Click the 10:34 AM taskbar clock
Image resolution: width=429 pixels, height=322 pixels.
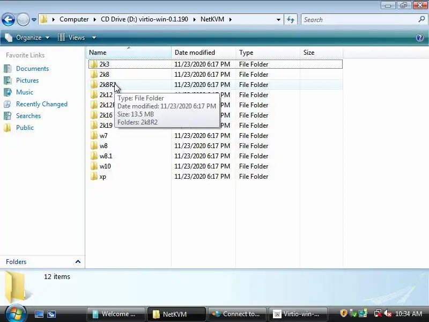pos(409,314)
